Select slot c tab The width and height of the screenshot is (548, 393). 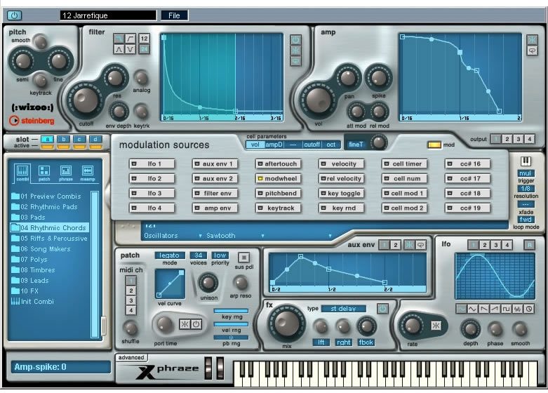click(79, 140)
